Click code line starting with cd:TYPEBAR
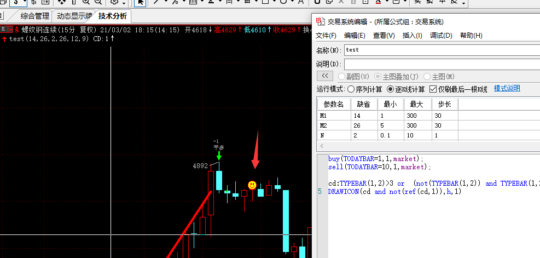Viewport: 540px width, 258px height. [434, 184]
